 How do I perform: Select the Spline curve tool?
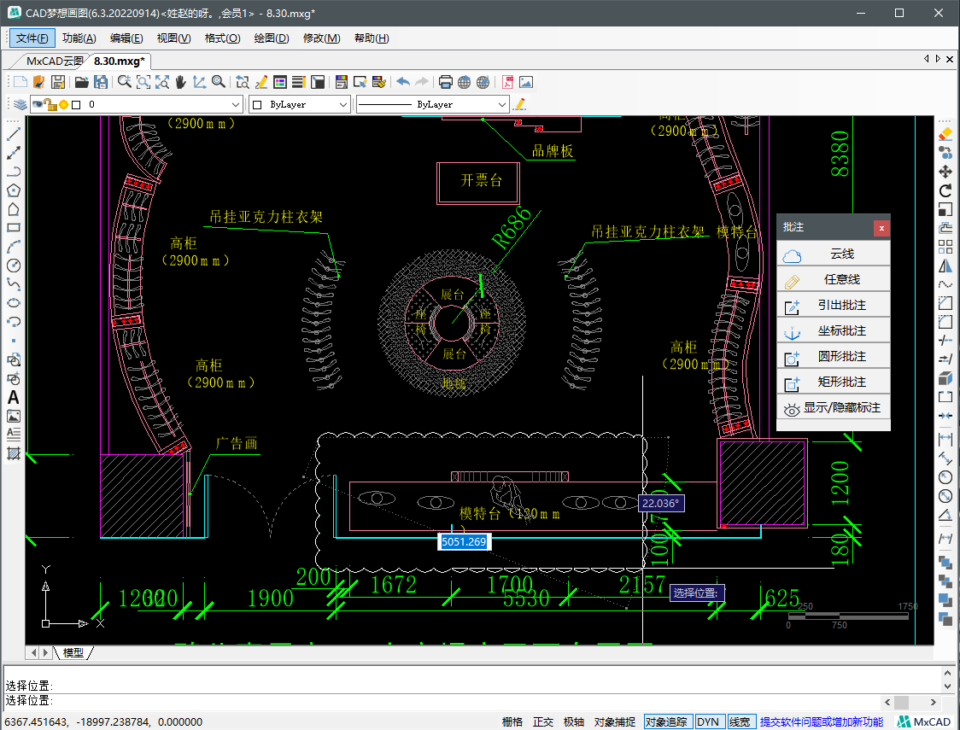coord(14,284)
